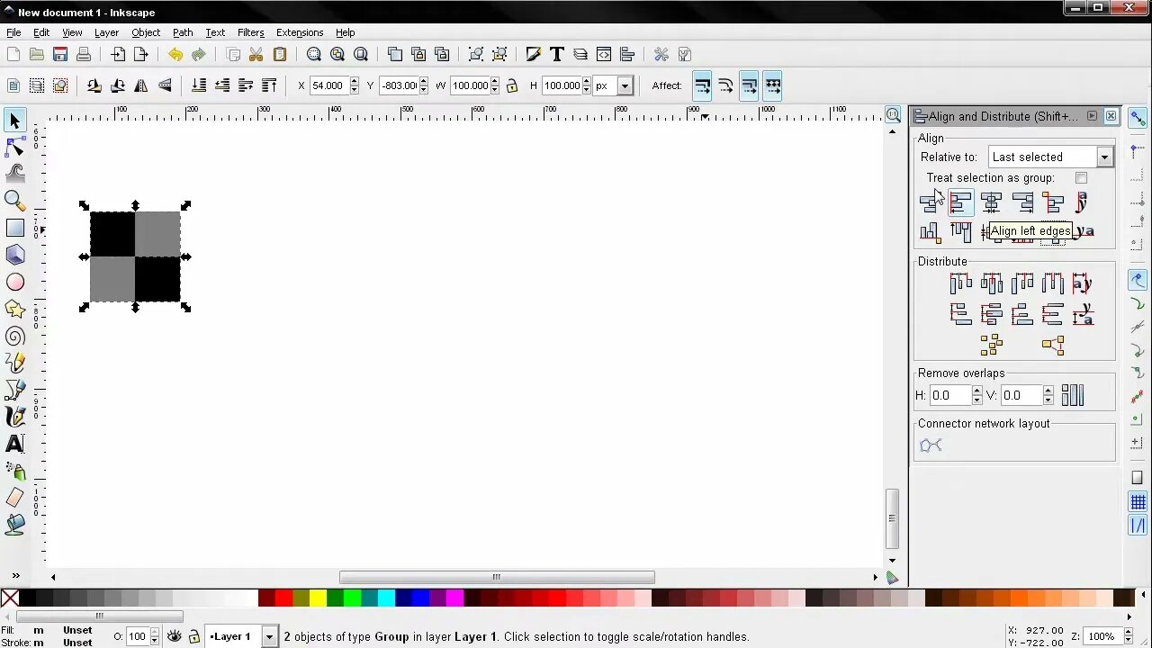Screen dimensions: 1152x648
Task: Open the Object menu
Action: click(x=146, y=32)
